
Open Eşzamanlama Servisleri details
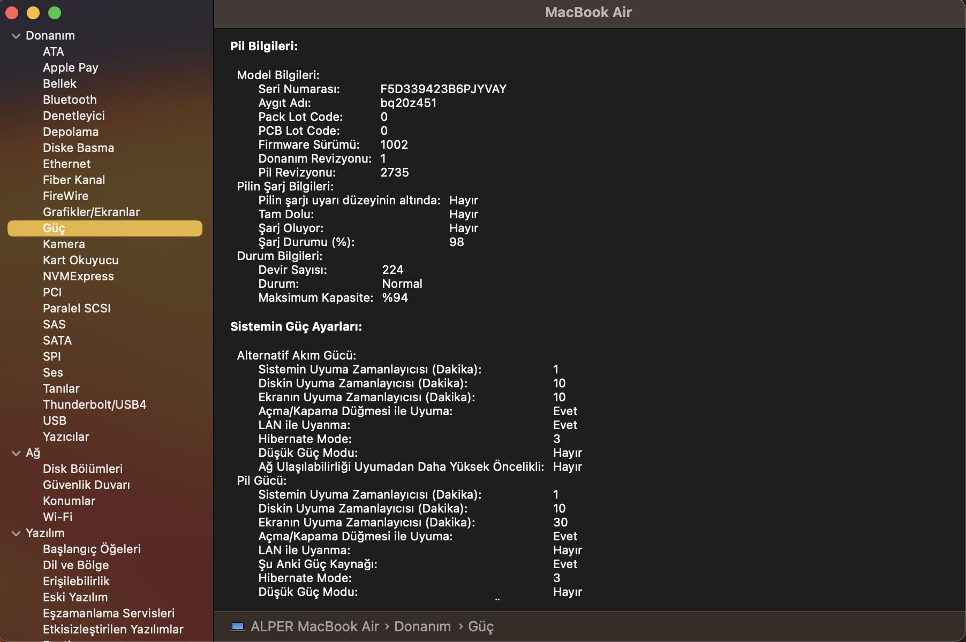[x=109, y=614]
